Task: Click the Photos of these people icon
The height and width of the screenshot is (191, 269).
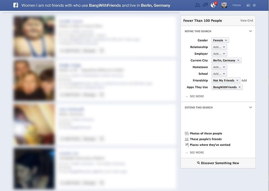Action: click(x=187, y=133)
